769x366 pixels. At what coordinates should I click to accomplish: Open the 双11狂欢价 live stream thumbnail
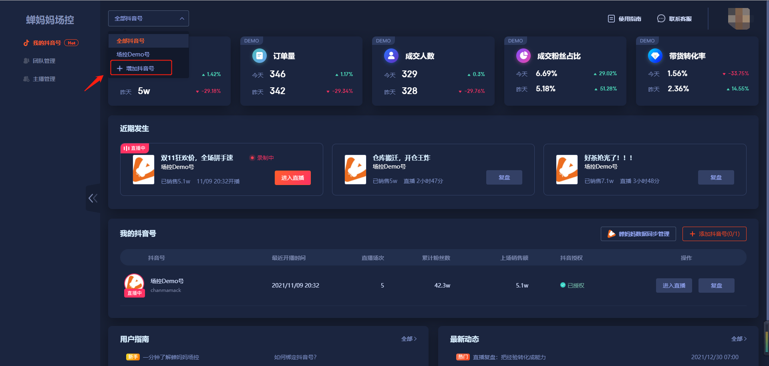[143, 169]
